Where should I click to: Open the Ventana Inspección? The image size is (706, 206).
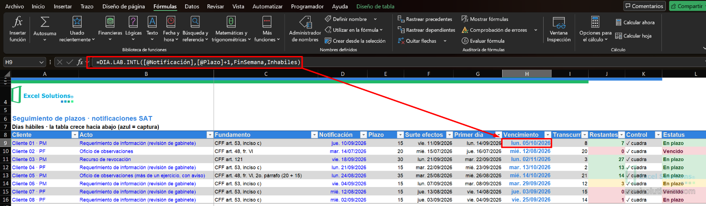coord(559,29)
